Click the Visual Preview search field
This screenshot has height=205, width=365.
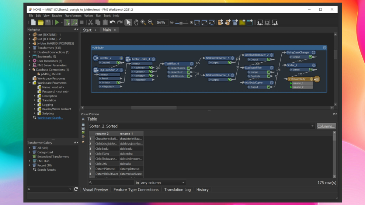tap(111, 183)
